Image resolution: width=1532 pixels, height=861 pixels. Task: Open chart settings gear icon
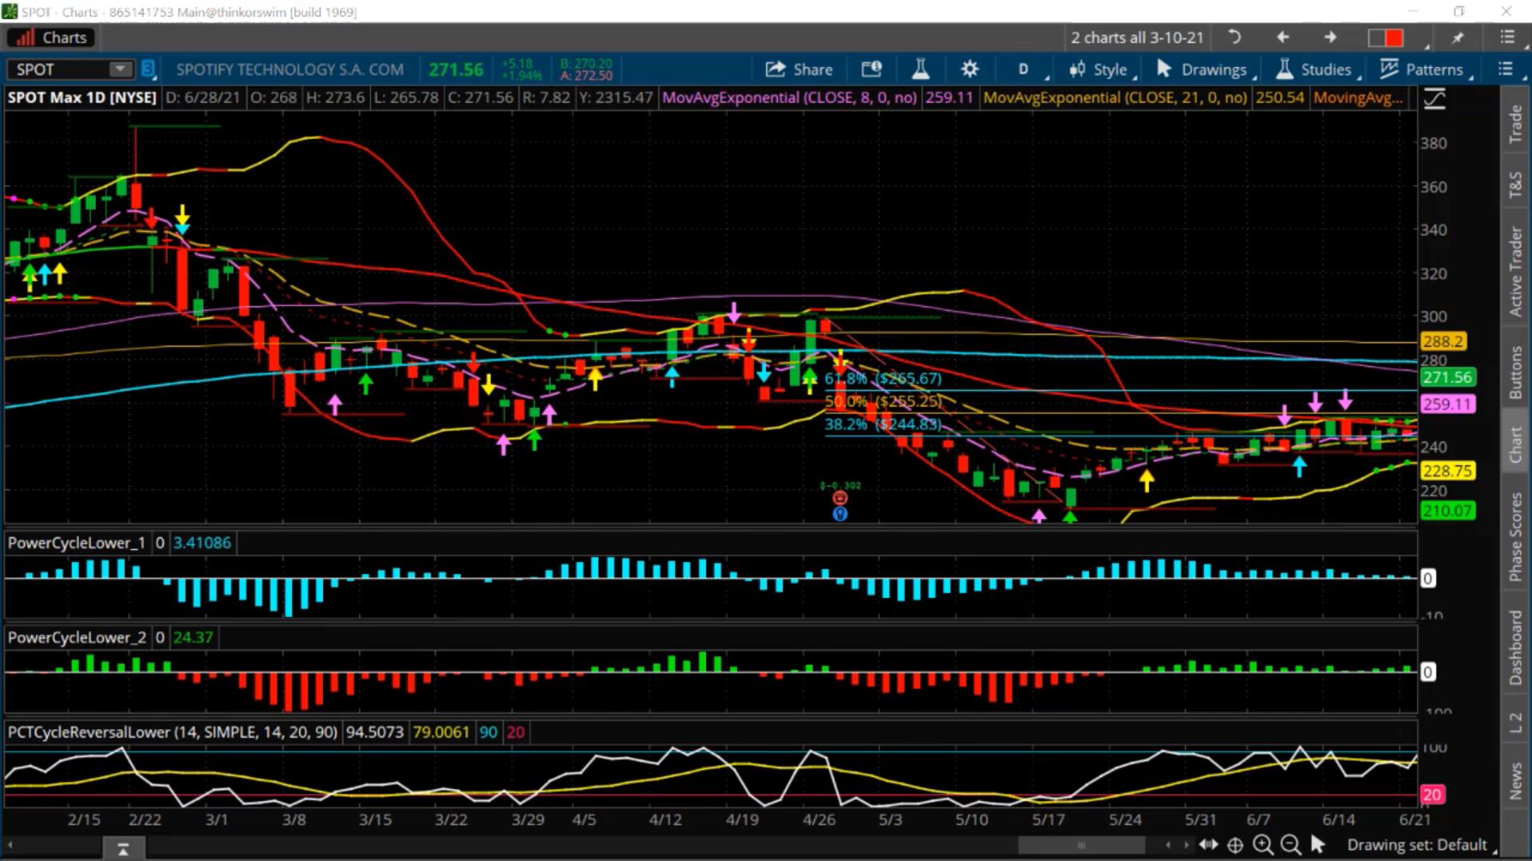[969, 69]
